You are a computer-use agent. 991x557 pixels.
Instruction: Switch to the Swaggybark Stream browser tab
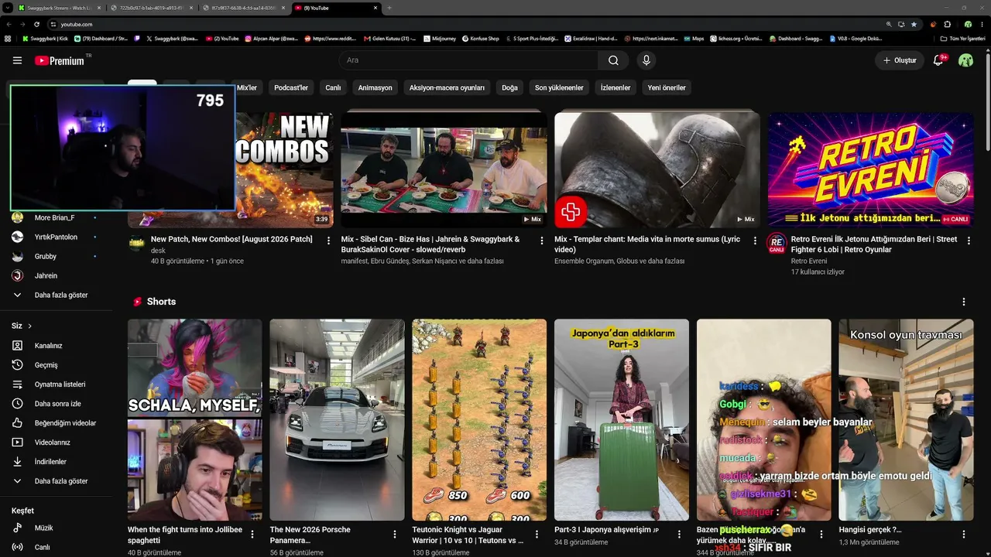[x=60, y=8]
